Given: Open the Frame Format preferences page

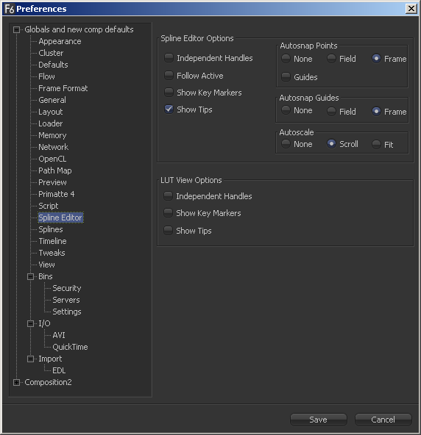Looking at the screenshot, I should click(63, 88).
